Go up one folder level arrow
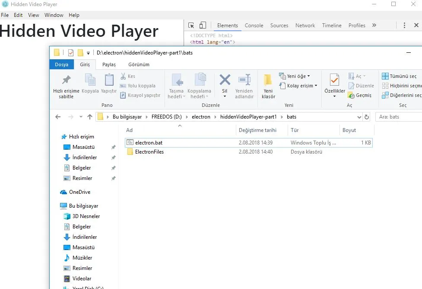422x289 pixels. pos(90,117)
